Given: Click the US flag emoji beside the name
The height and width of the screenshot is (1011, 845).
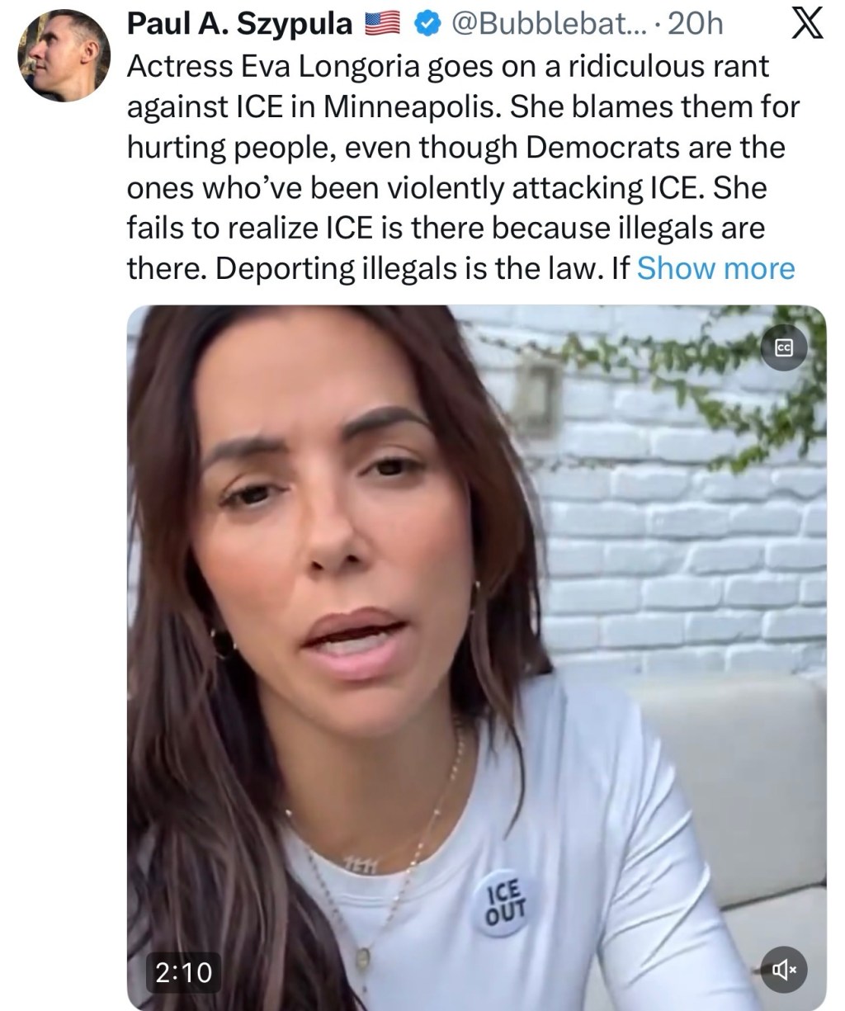Looking at the screenshot, I should pyautogui.click(x=382, y=25).
